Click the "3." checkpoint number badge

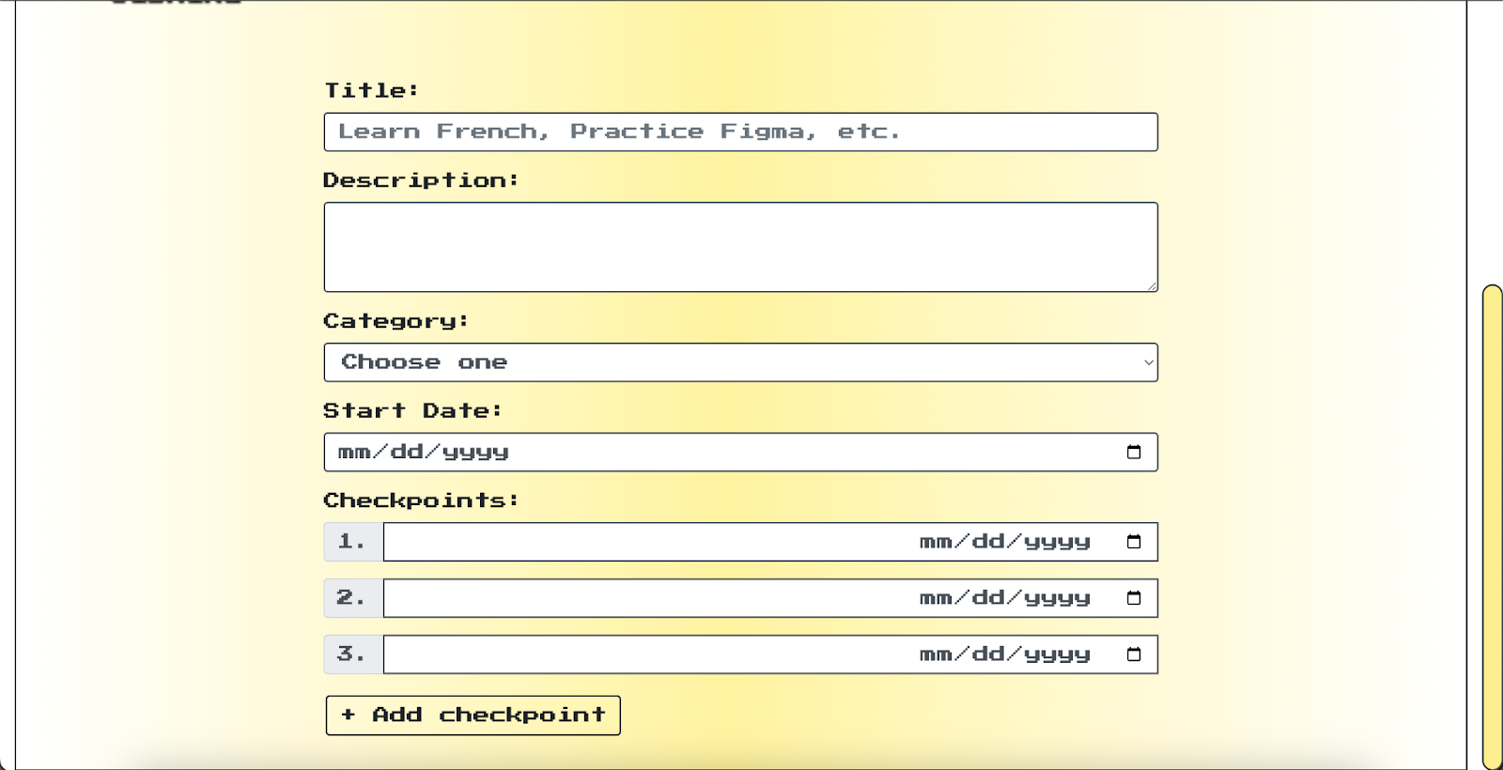click(352, 654)
